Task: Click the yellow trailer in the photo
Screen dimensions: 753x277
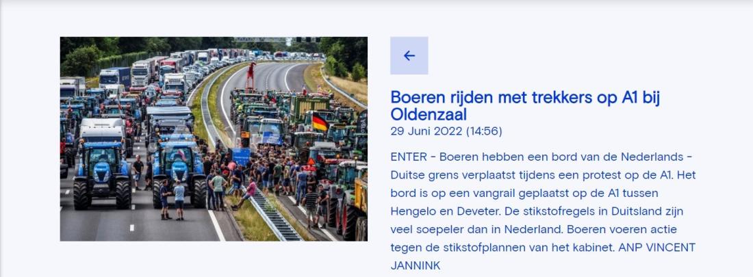Action: tap(361, 198)
